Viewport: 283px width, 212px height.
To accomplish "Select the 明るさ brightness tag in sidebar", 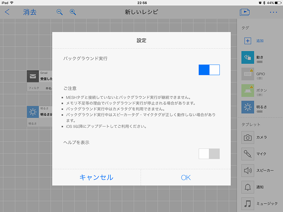I will (248, 107).
